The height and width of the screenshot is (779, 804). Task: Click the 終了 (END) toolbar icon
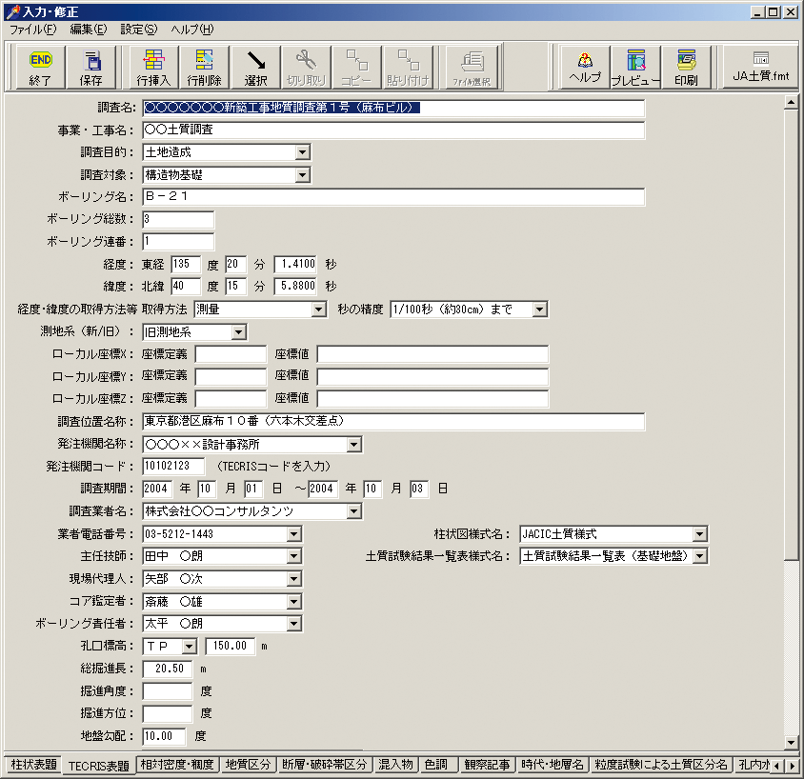click(x=41, y=67)
